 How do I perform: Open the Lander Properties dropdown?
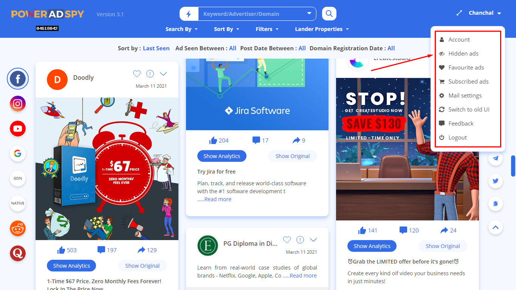[322, 29]
